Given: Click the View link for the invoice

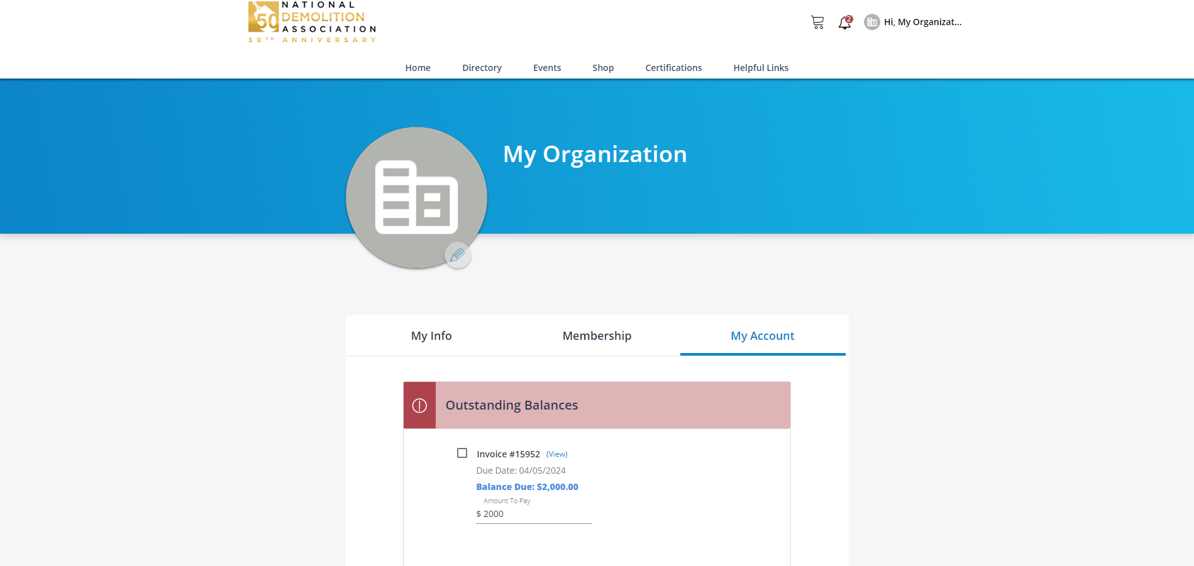Looking at the screenshot, I should tap(556, 454).
